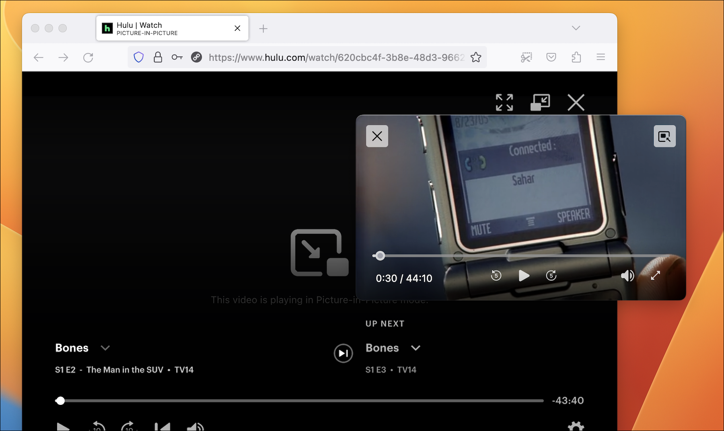
Task: Click the Bones current show title
Action: pyautogui.click(x=72, y=348)
